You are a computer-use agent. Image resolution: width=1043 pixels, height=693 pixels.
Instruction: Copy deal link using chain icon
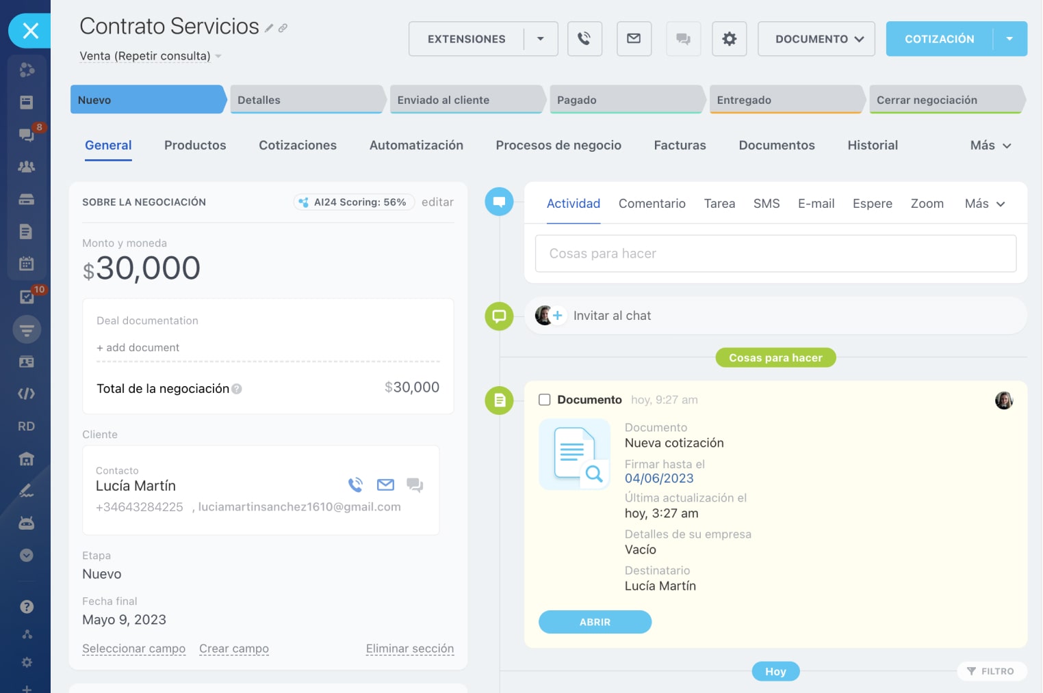(283, 28)
